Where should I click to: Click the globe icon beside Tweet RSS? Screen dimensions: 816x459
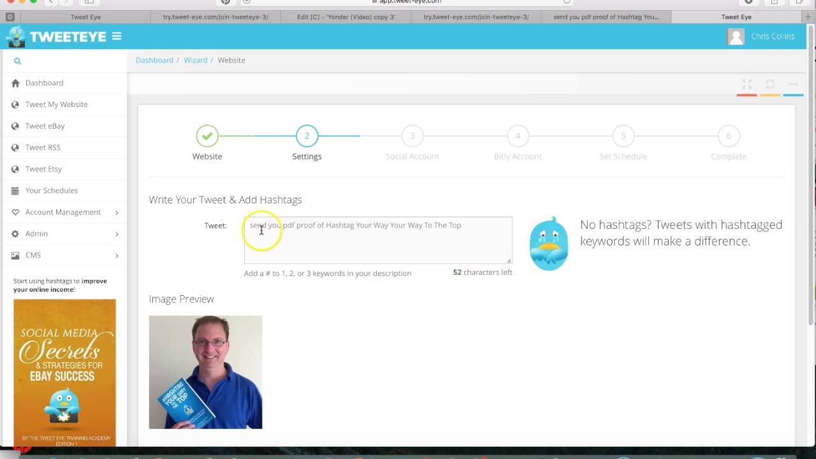click(15, 148)
